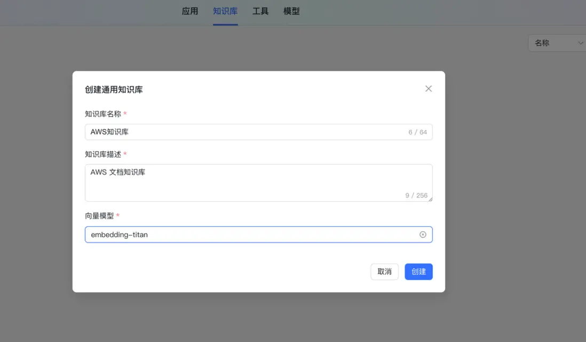The height and width of the screenshot is (342, 586).
Task: Switch to the 知识库 tab
Action: [x=225, y=11]
